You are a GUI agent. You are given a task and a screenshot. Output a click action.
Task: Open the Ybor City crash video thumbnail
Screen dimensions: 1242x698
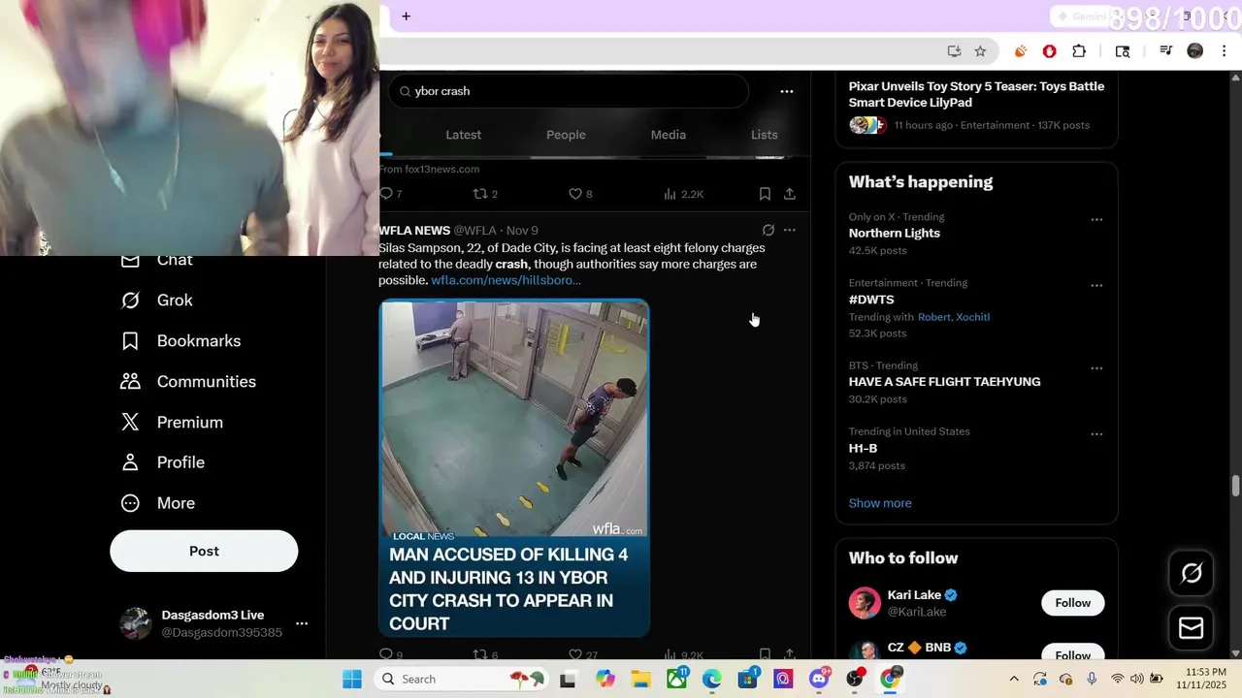(514, 468)
